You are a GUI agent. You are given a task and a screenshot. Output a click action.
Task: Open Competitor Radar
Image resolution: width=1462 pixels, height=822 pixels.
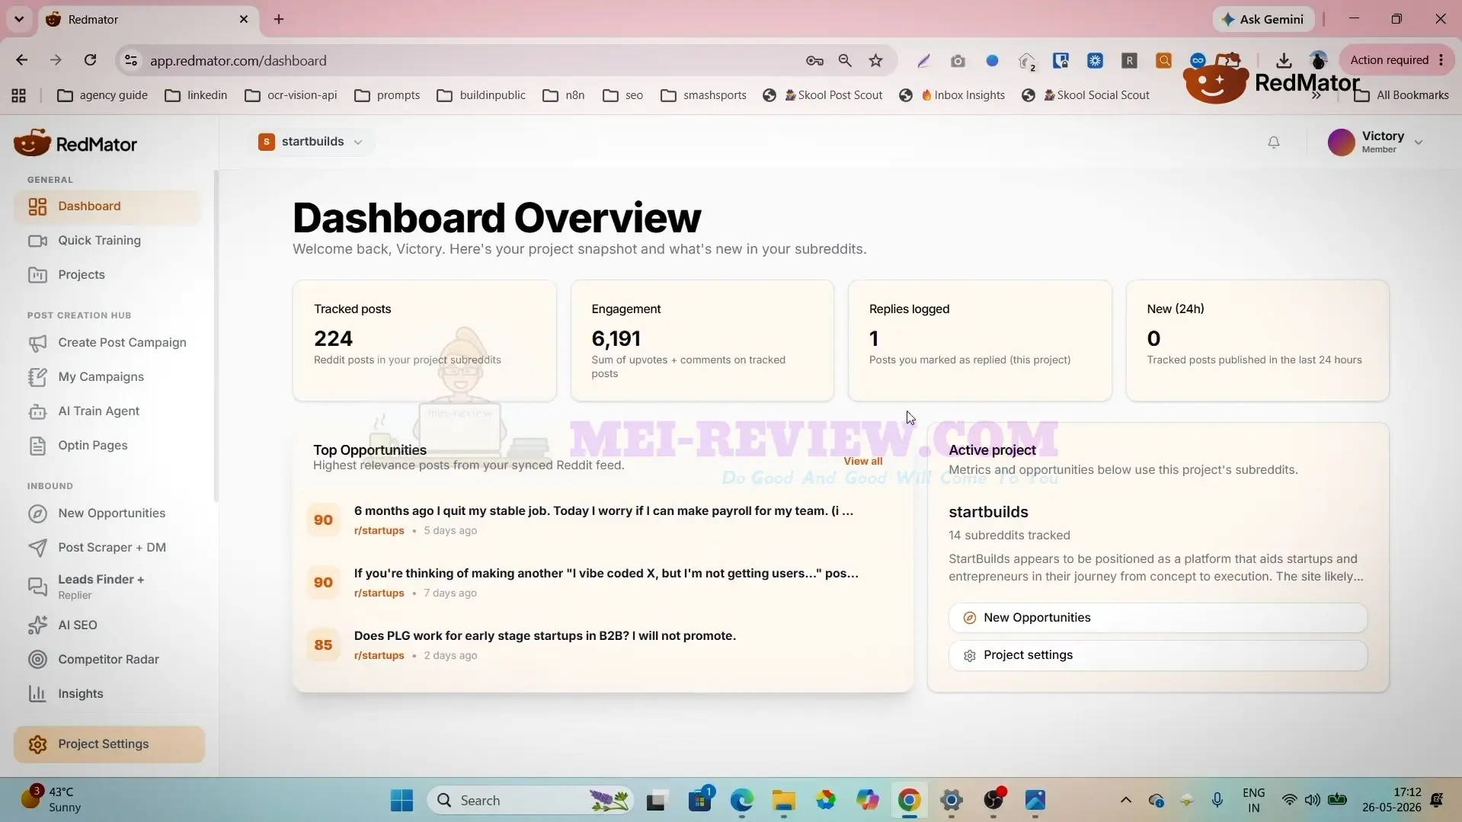pos(107,660)
